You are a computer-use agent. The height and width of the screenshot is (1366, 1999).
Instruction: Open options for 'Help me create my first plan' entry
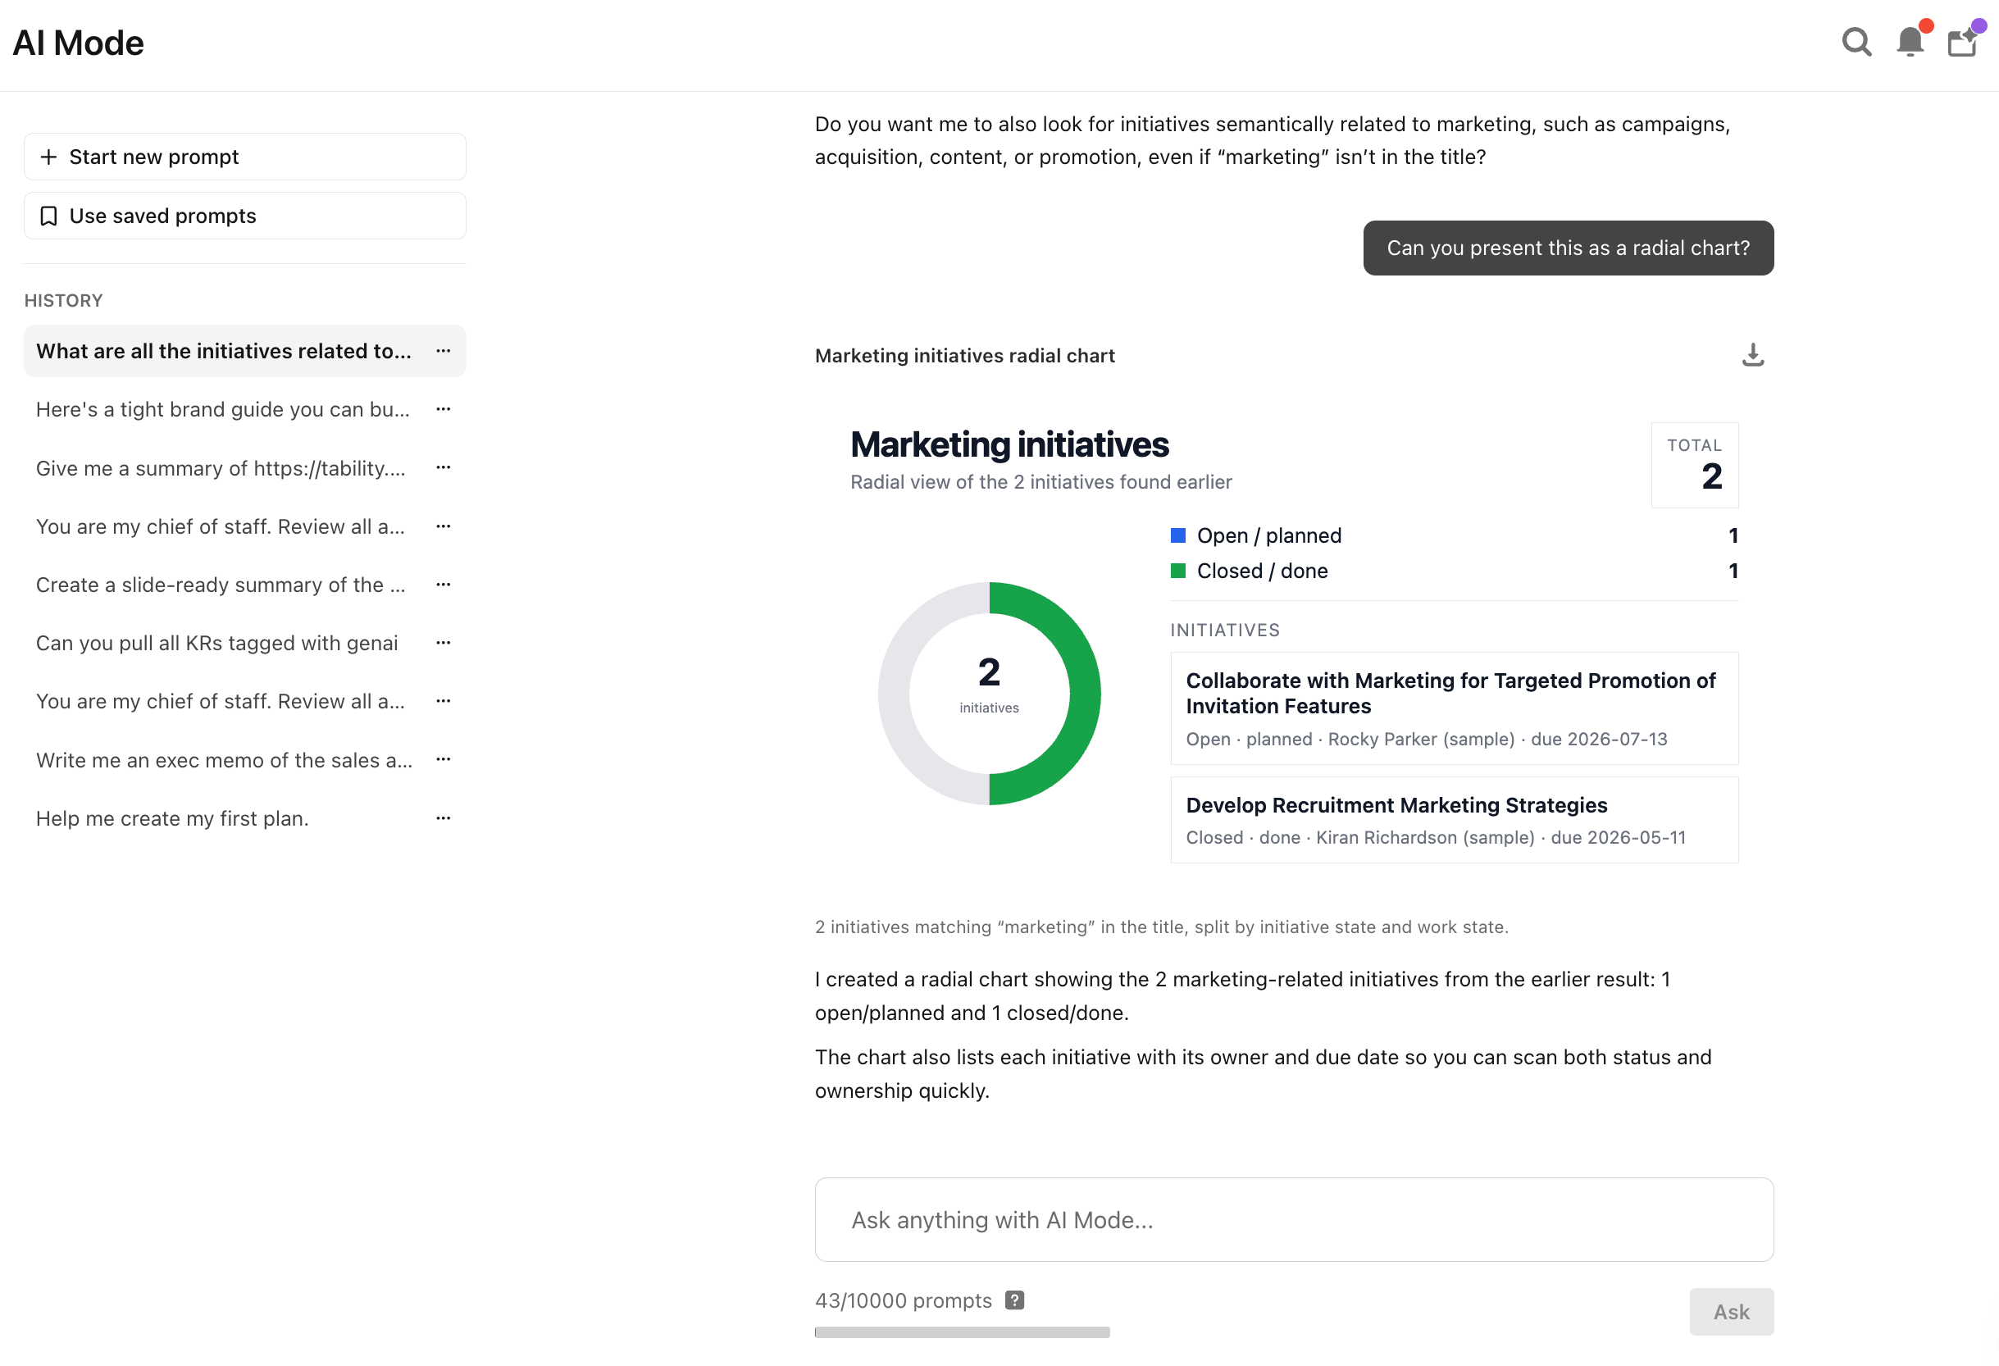tap(443, 819)
